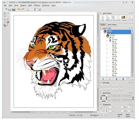
Task: Toggle the checked Snapping checkbox
Action: [x=101, y=107]
